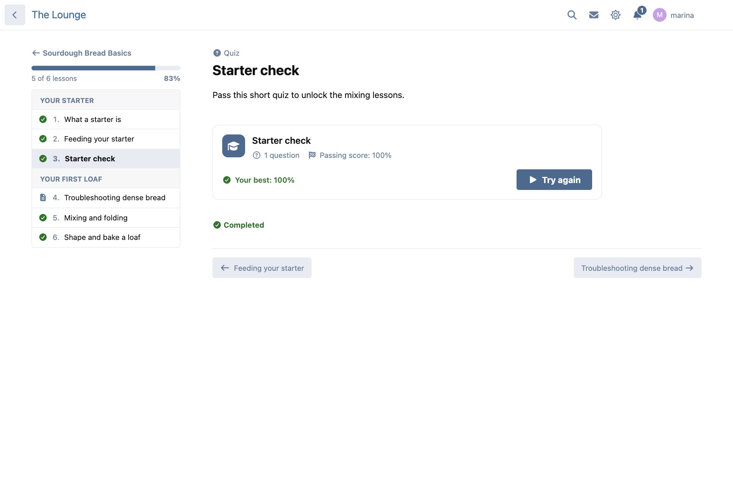The width and height of the screenshot is (733, 492).
Task: Open The Lounge home link
Action: [x=59, y=15]
